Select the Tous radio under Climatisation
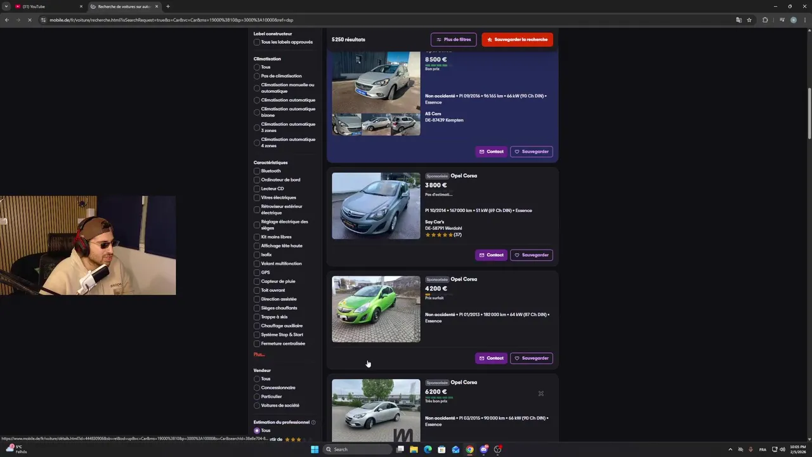This screenshot has height=457, width=812. click(x=257, y=67)
